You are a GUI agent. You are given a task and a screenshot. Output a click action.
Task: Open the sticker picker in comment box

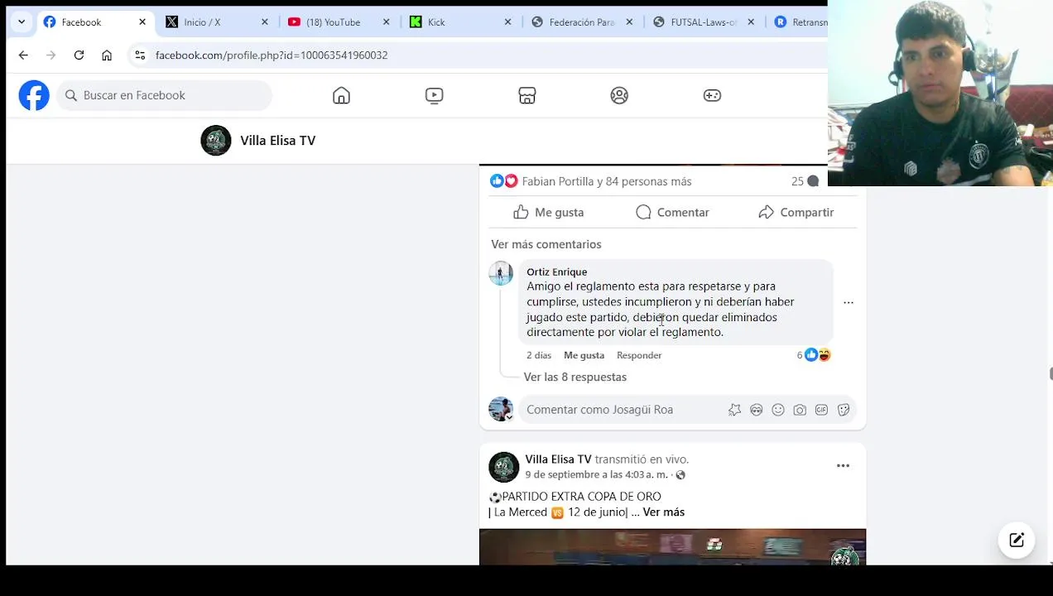click(x=844, y=410)
